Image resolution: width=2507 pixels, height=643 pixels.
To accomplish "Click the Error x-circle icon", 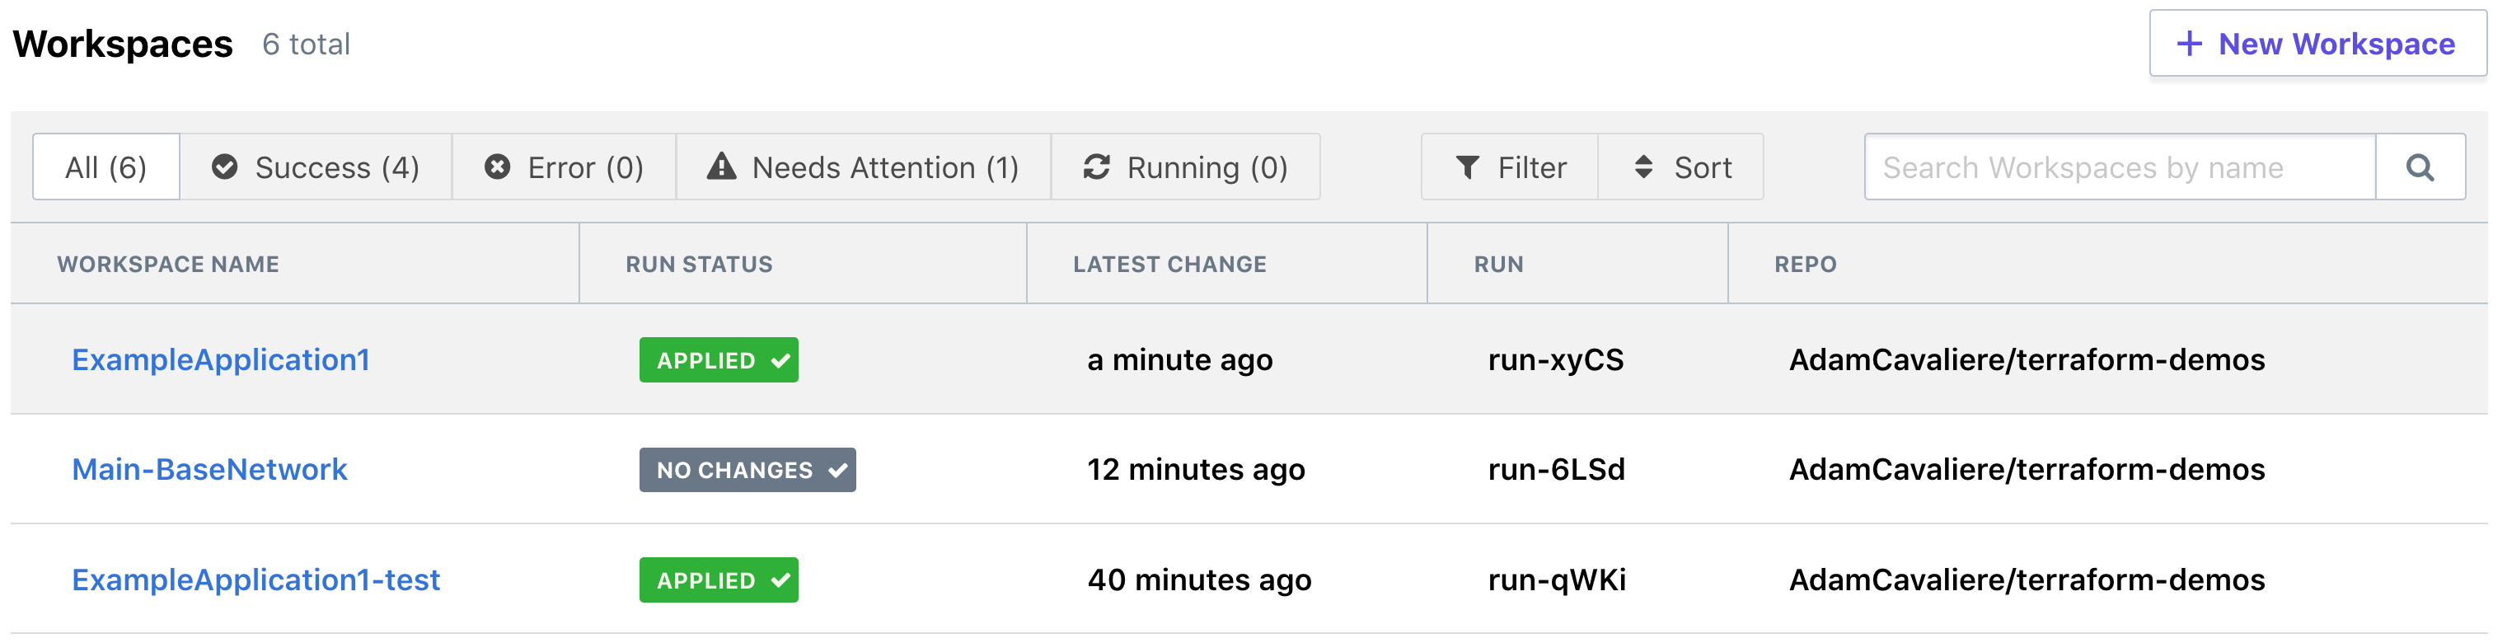I will click(x=497, y=167).
